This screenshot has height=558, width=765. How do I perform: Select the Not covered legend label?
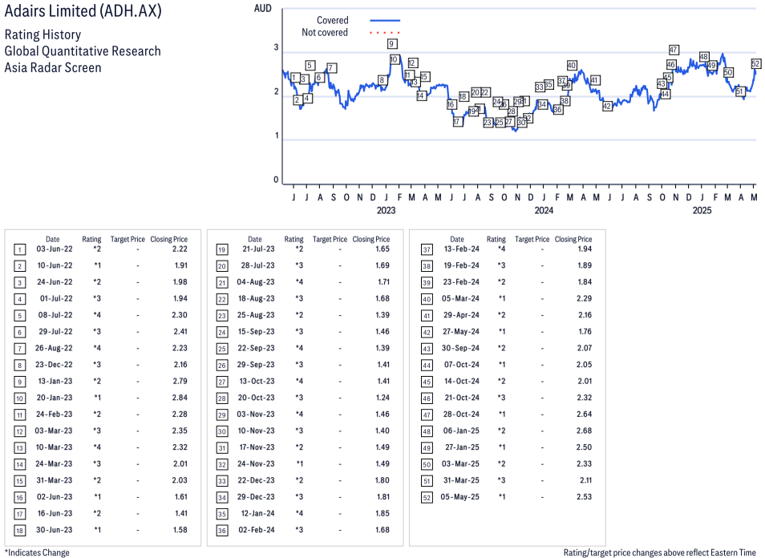pyautogui.click(x=325, y=33)
